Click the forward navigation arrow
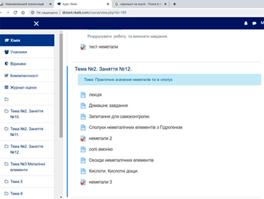Screen dimensions: 264x199 [7, 13]
